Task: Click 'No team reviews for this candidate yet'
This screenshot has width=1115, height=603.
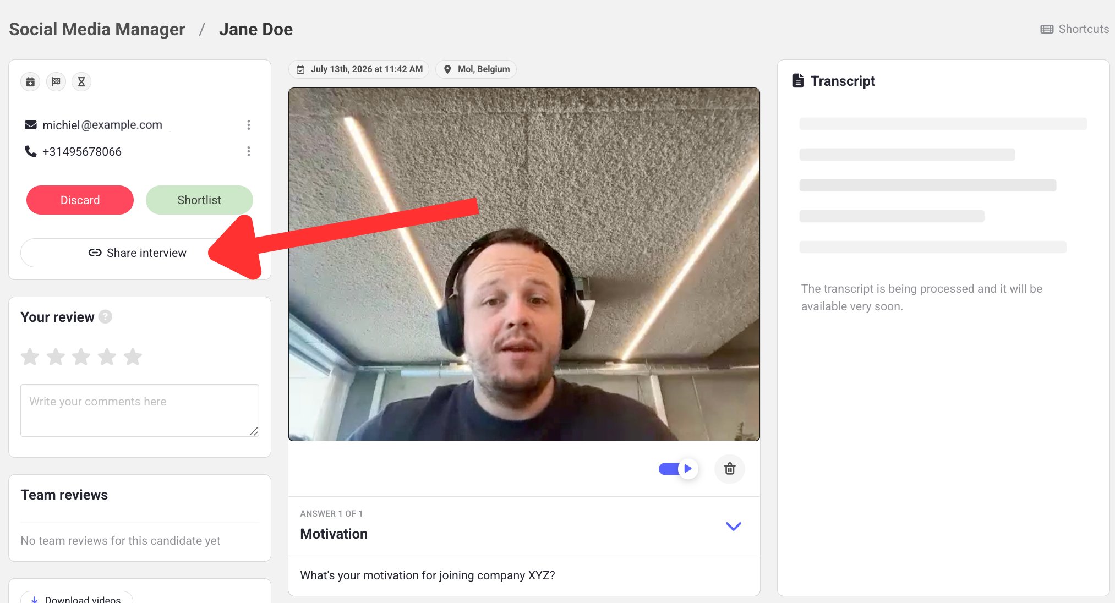Action: [x=121, y=541]
